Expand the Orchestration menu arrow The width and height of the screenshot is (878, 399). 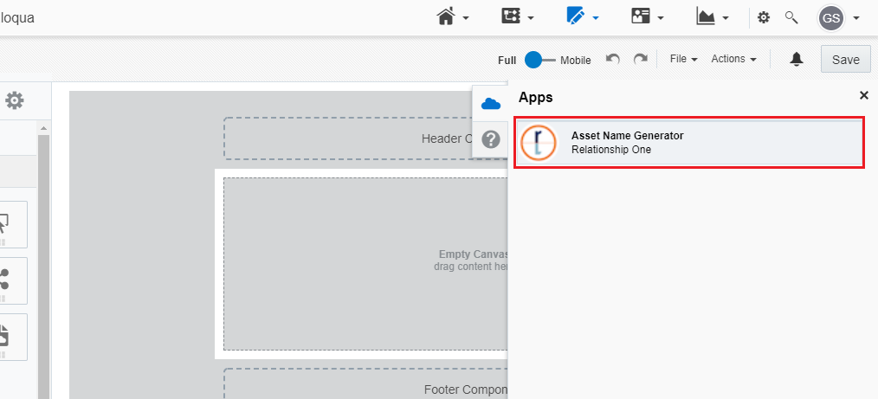pos(530,18)
